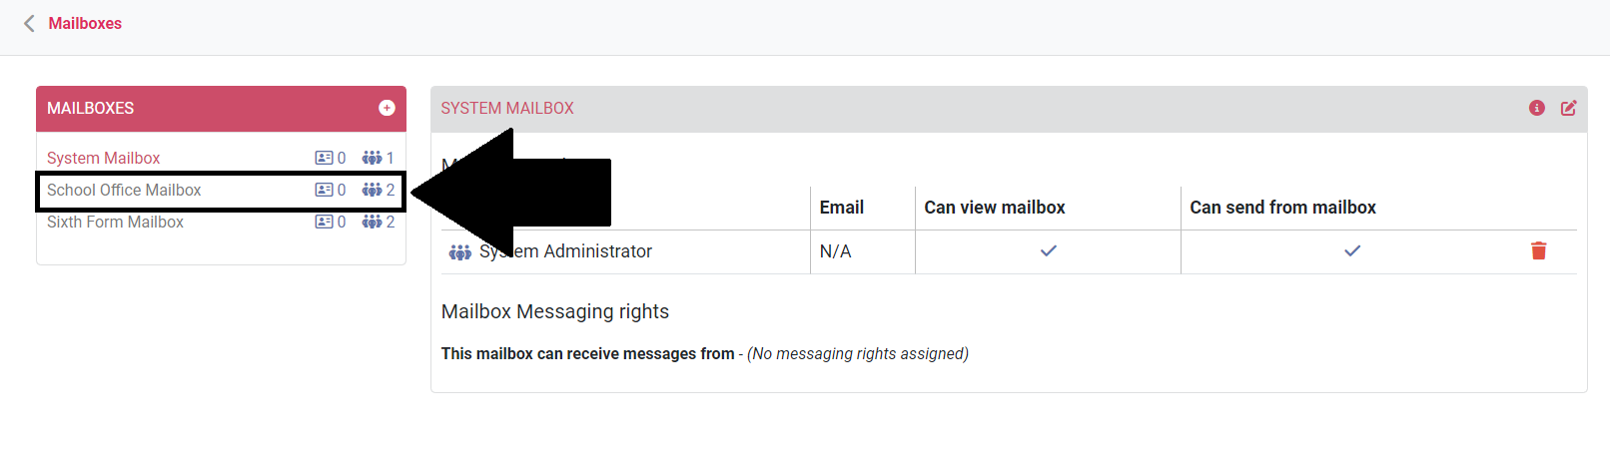Click Can view mailbox column header
Screen dimensions: 1610x460
tap(994, 208)
